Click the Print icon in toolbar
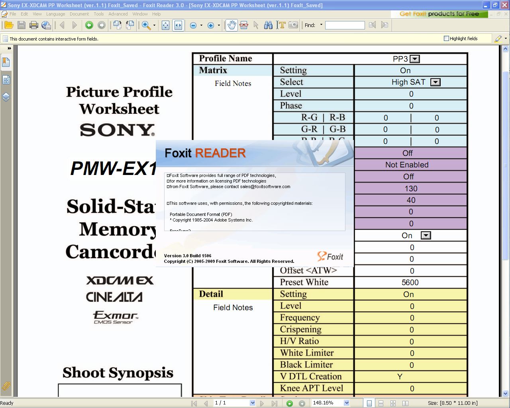The width and height of the screenshot is (510, 408). [34, 25]
